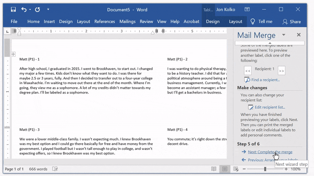Click the zoom in plus button
This screenshot has width=314, height=176.
(286, 169)
